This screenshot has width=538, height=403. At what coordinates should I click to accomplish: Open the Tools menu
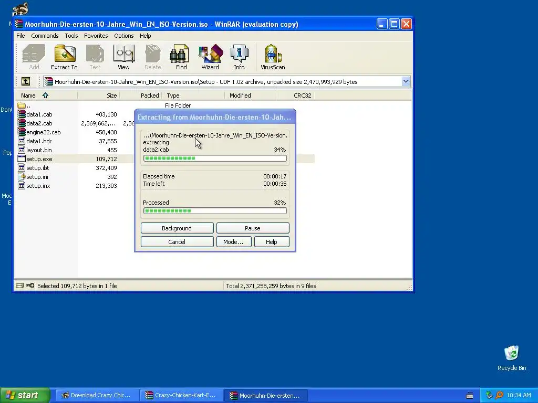[71, 36]
